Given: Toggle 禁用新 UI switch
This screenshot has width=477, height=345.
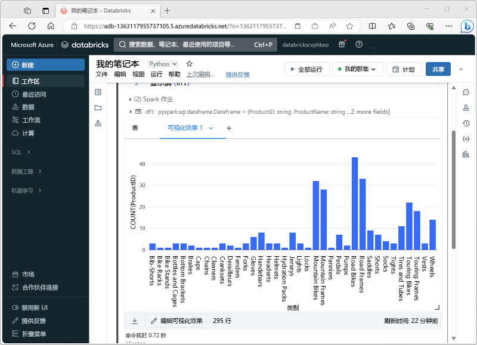Looking at the screenshot, I should [30, 307].
